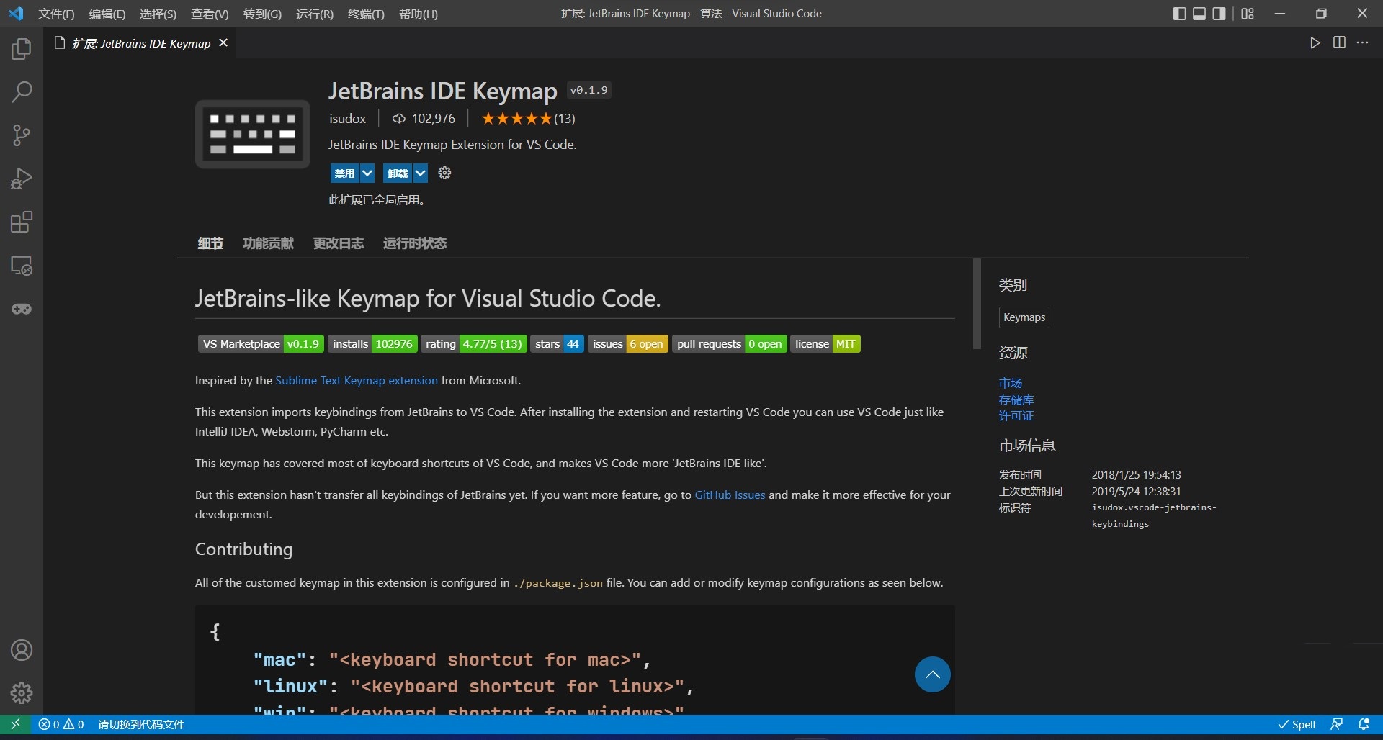Open the Extensions view

pyautogui.click(x=21, y=222)
